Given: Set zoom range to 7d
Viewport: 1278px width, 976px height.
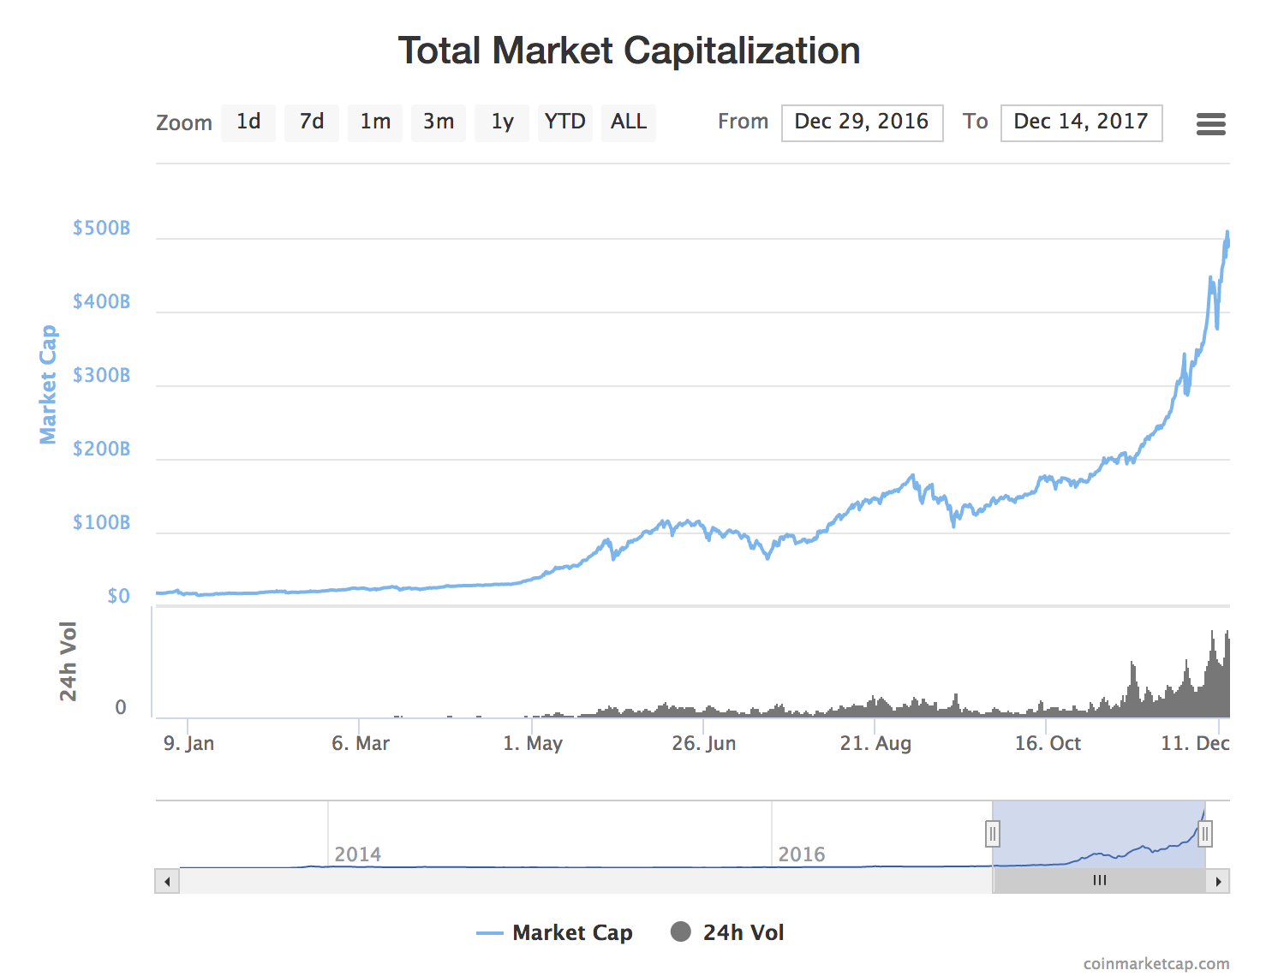Looking at the screenshot, I should click(x=312, y=122).
